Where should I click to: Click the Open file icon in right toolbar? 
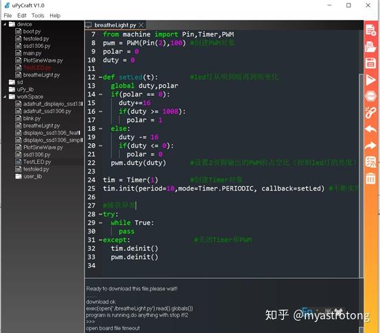coord(370,47)
